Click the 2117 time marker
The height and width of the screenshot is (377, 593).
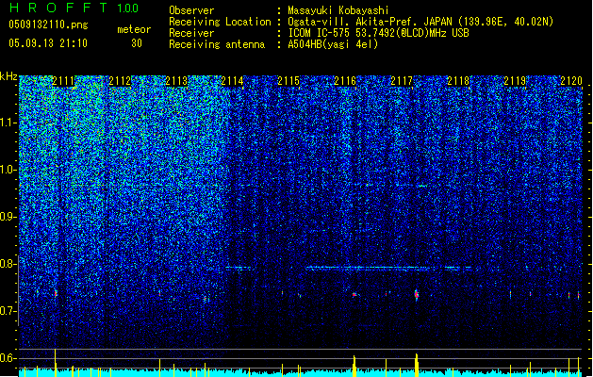[402, 81]
